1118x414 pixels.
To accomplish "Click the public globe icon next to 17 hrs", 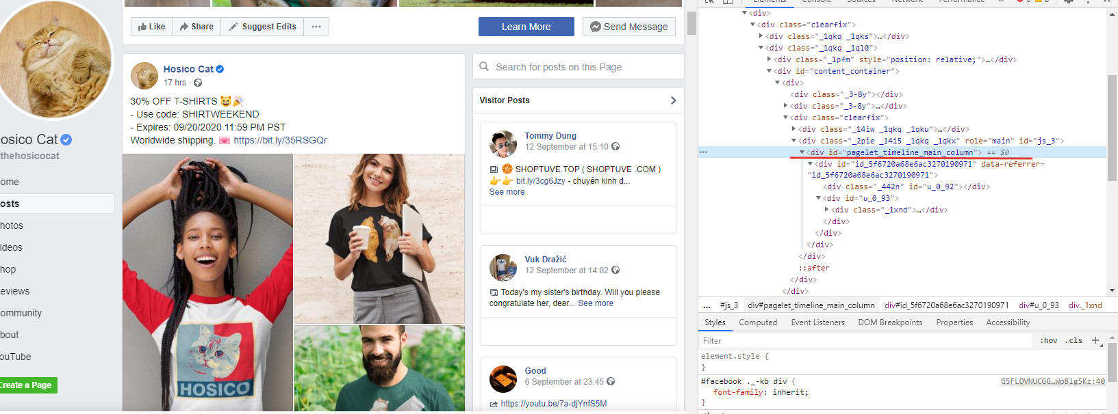I will click(x=198, y=83).
